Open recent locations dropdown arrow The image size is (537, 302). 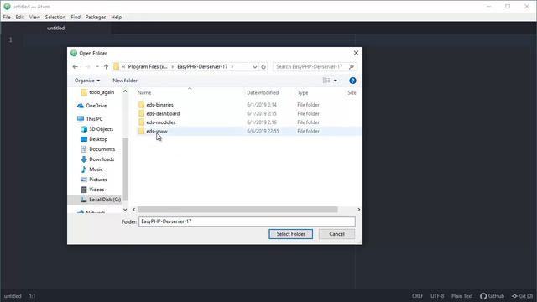(x=97, y=67)
